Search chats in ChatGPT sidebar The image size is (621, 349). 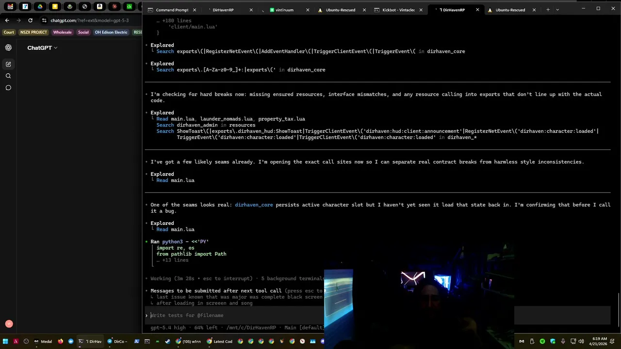pos(8,76)
